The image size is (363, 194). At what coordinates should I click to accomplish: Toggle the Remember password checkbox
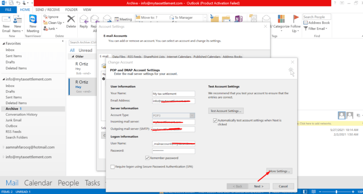[x=147, y=158]
